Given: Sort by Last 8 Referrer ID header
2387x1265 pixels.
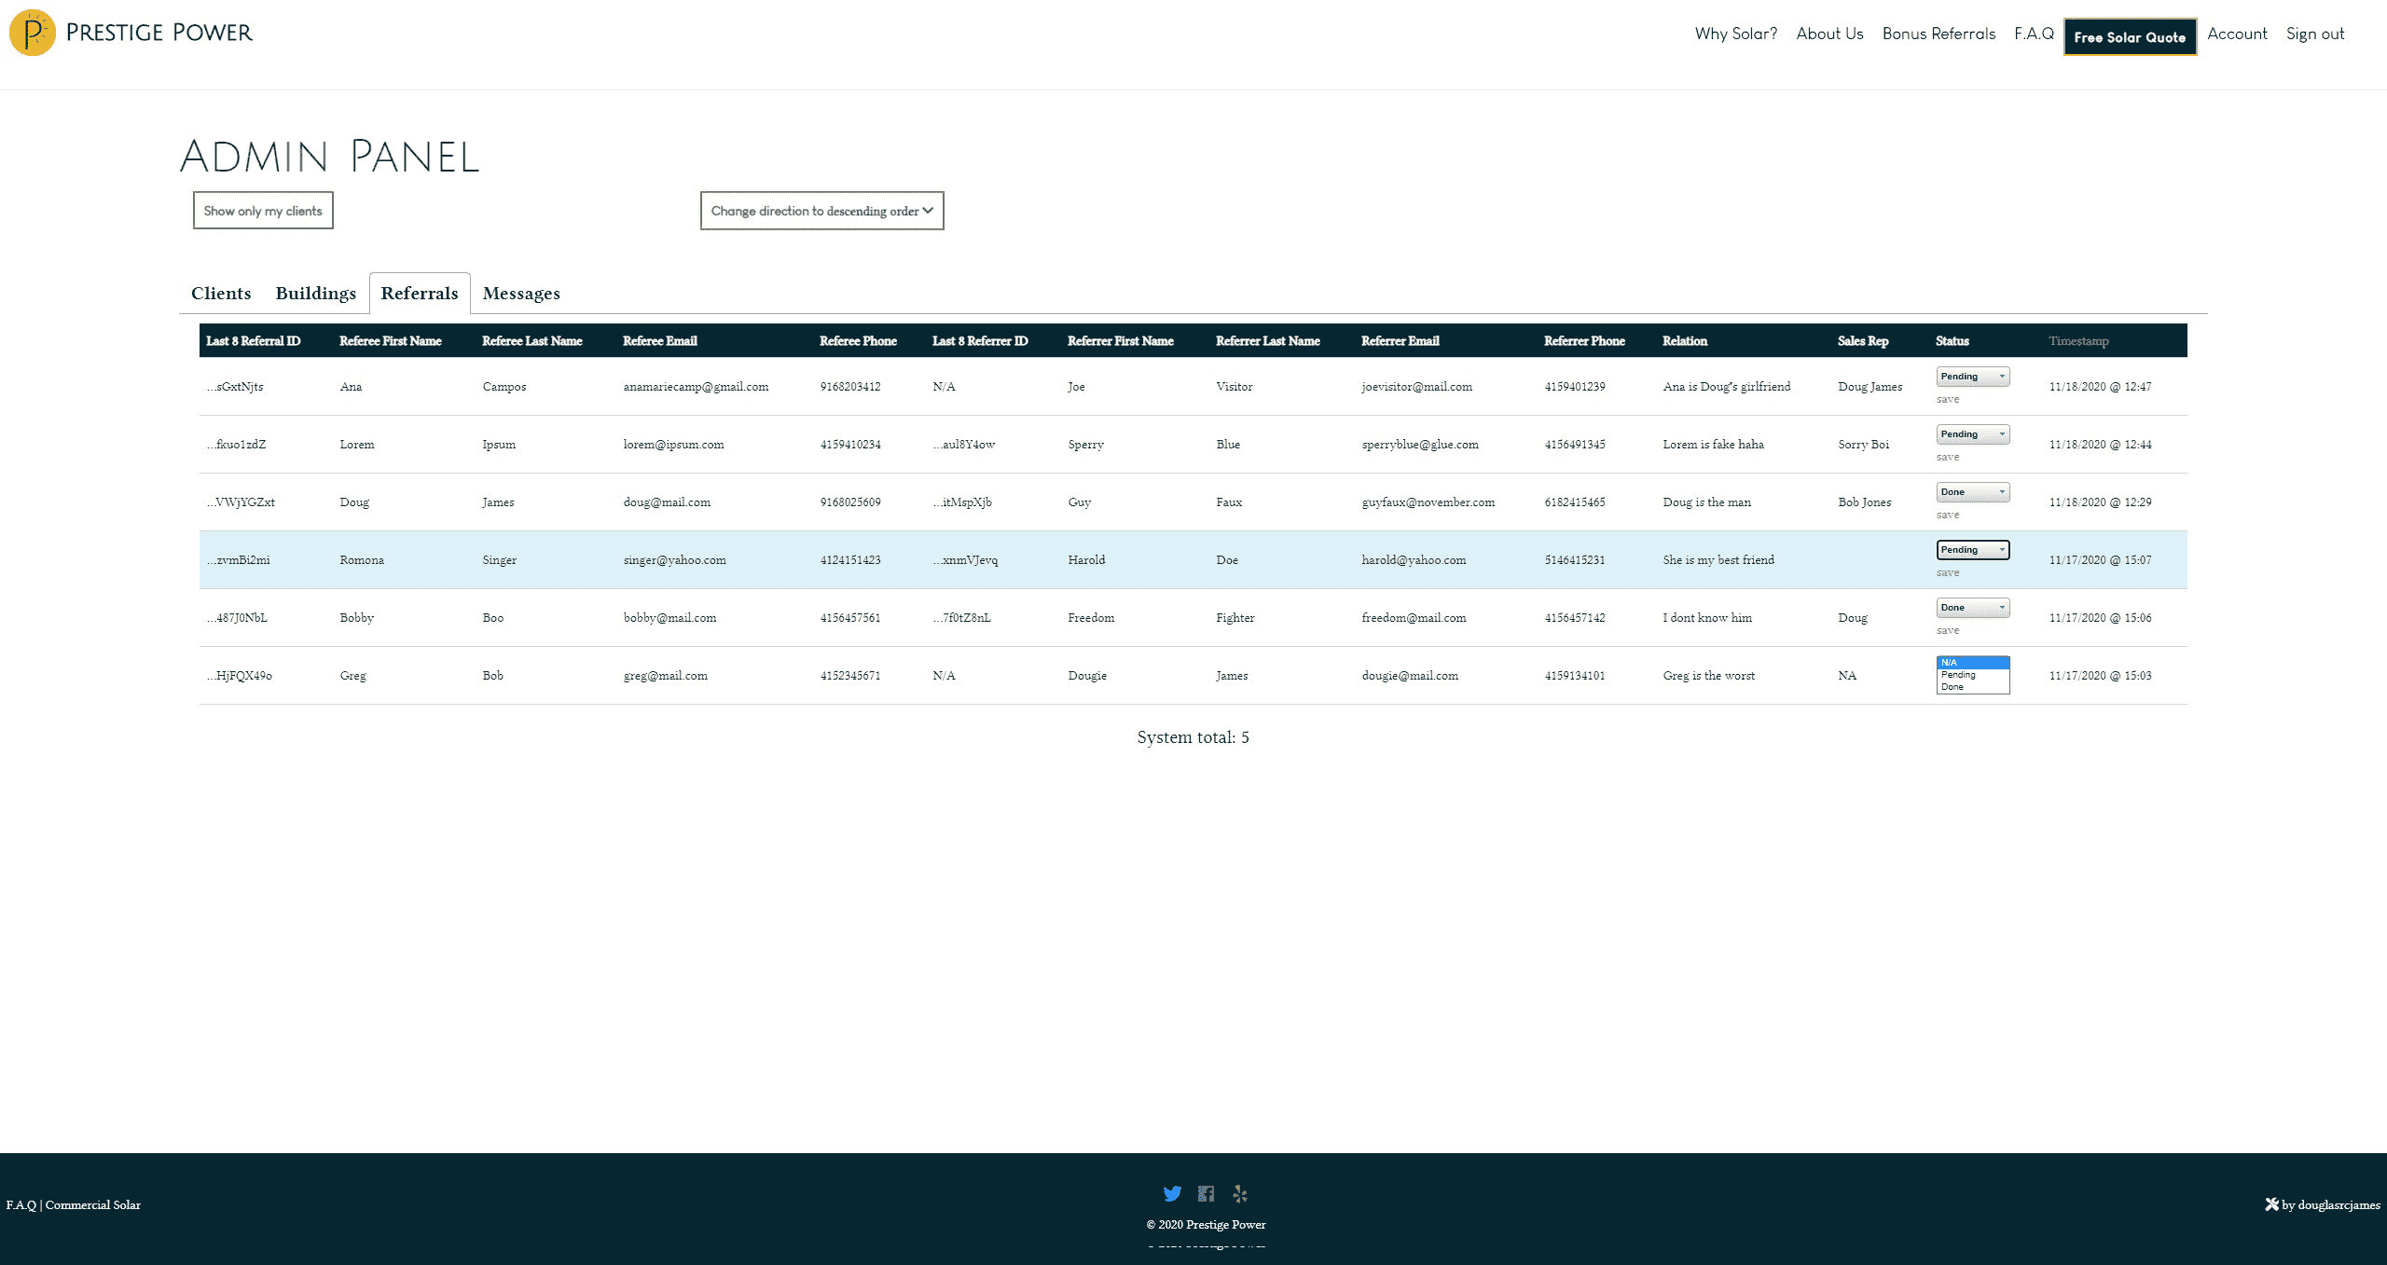Looking at the screenshot, I should [x=980, y=341].
